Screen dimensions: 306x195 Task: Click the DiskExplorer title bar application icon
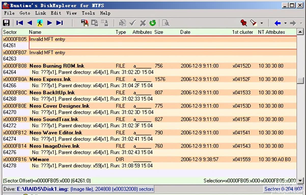(5, 5)
